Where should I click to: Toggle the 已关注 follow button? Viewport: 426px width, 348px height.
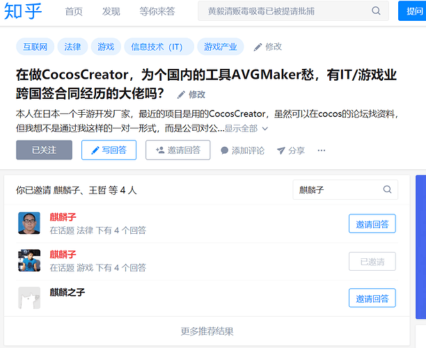tap(44, 150)
